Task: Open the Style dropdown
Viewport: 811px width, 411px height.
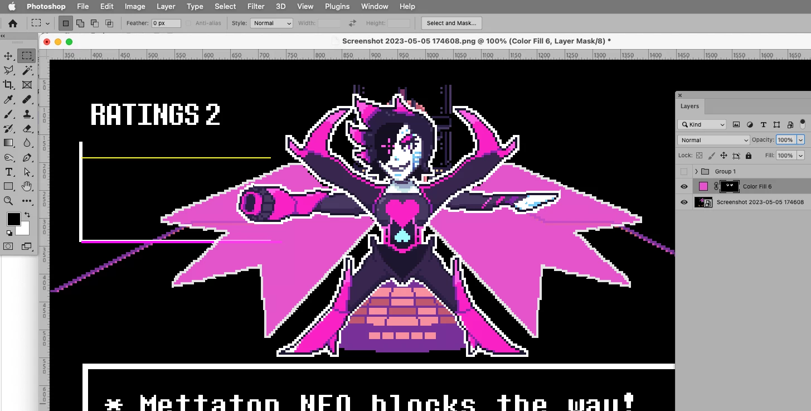Action: [x=271, y=23]
